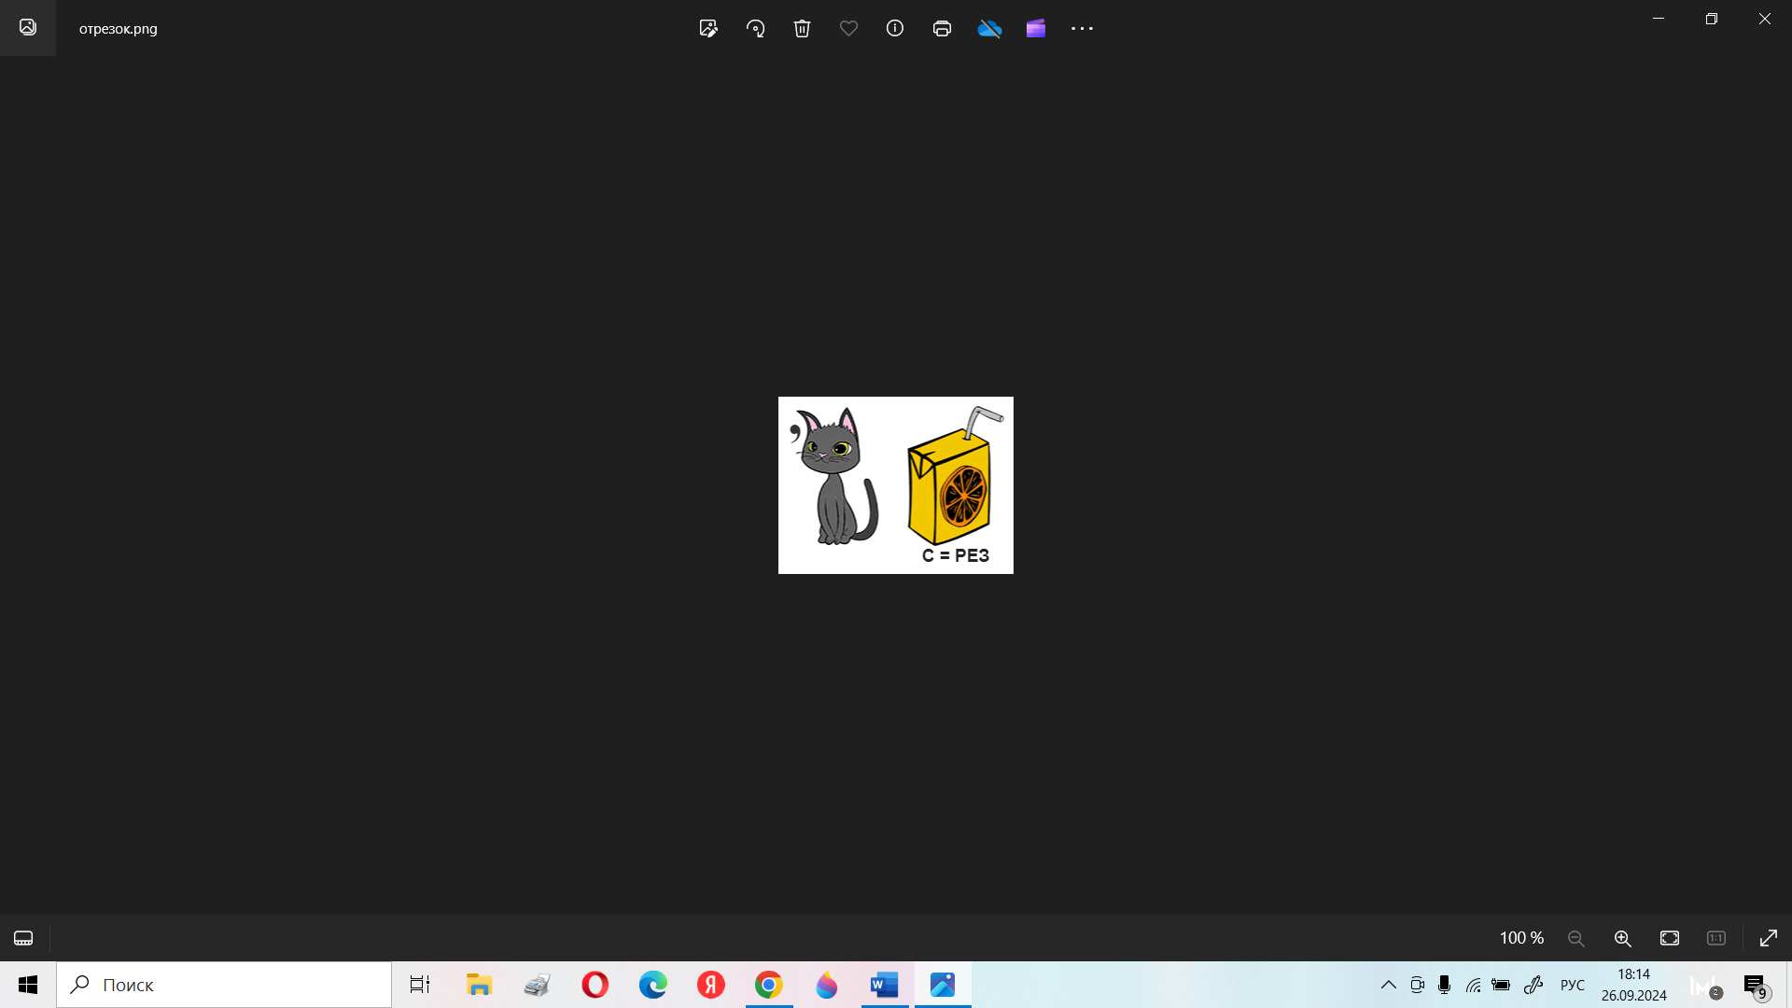Add image to favorites with heart icon
This screenshot has width=1792, height=1008.
(848, 28)
